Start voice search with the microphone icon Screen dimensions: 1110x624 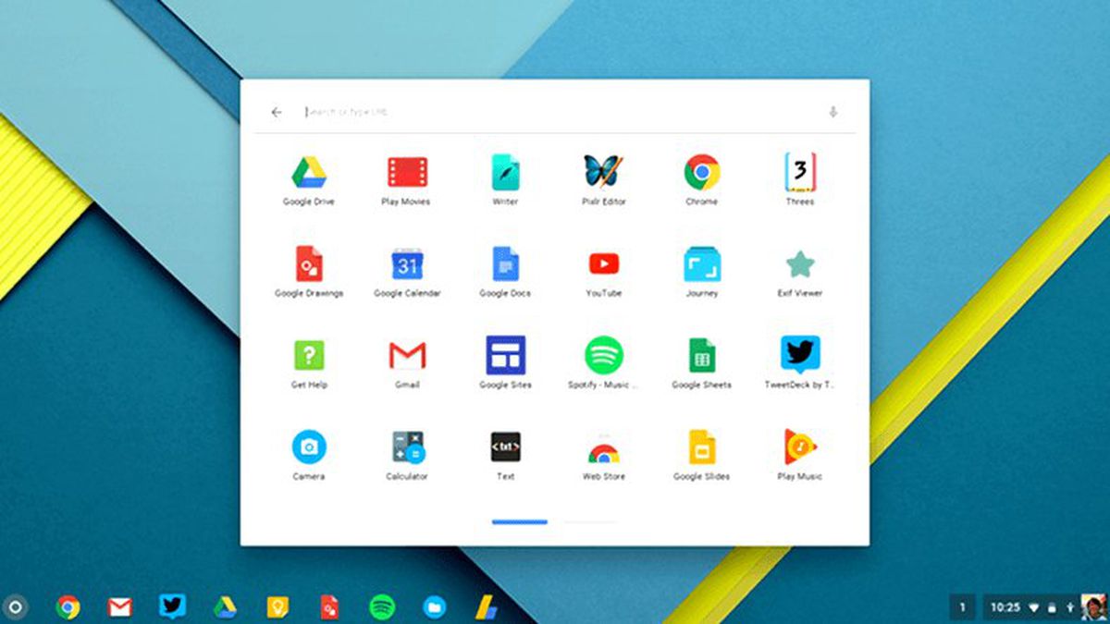point(832,112)
